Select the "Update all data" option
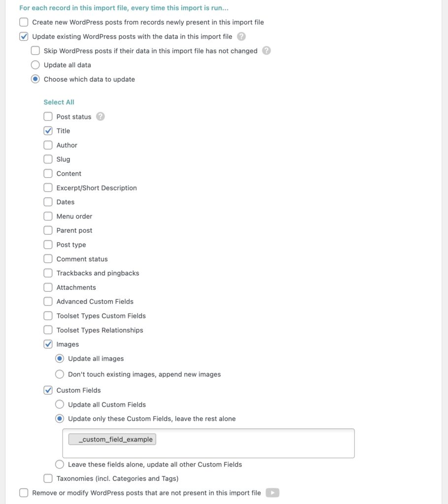The height and width of the screenshot is (504, 448). tap(35, 64)
